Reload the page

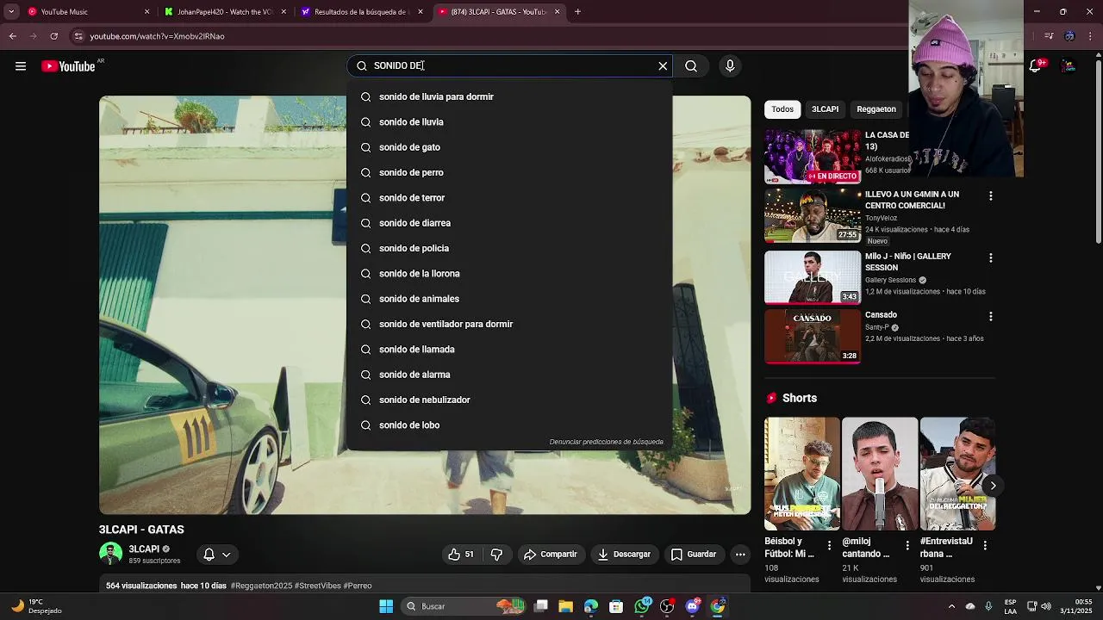click(53, 36)
